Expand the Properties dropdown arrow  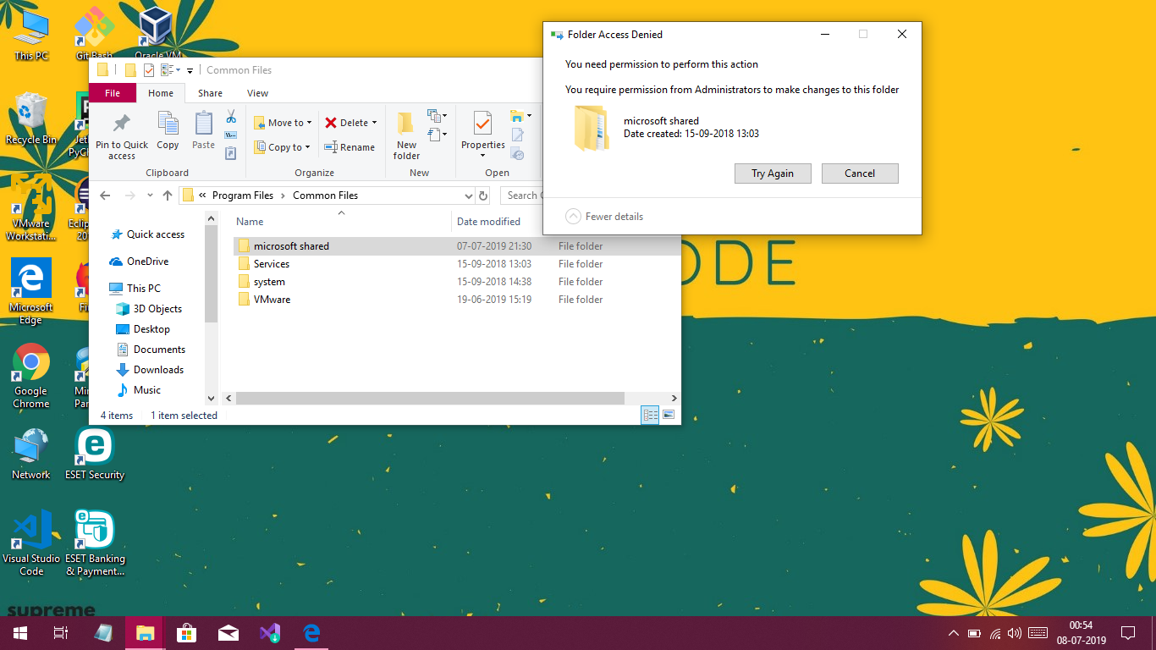pyautogui.click(x=482, y=156)
